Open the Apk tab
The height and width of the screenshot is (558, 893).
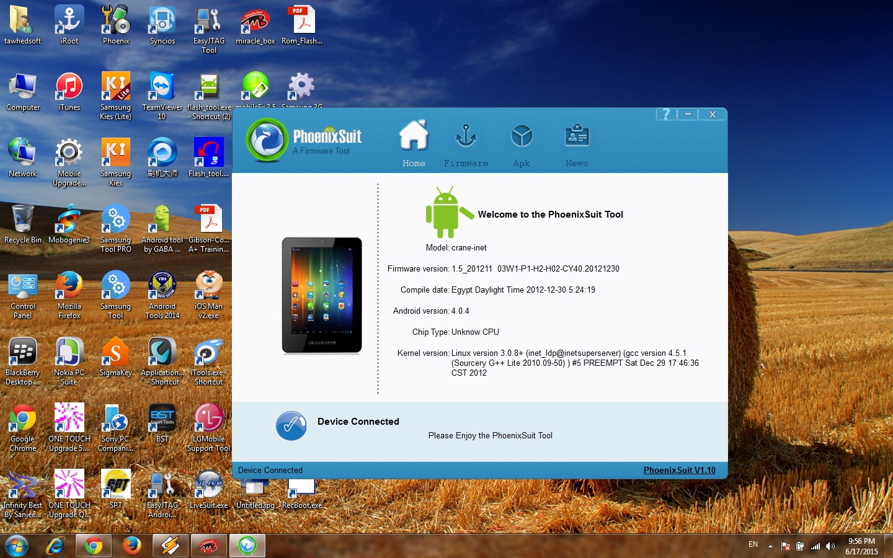(x=522, y=146)
